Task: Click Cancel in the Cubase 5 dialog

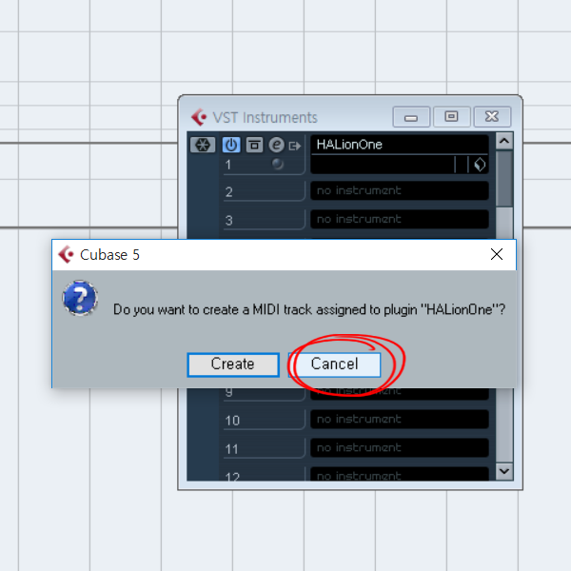Action: click(334, 364)
